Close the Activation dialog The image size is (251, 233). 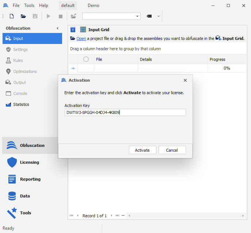[185, 80]
